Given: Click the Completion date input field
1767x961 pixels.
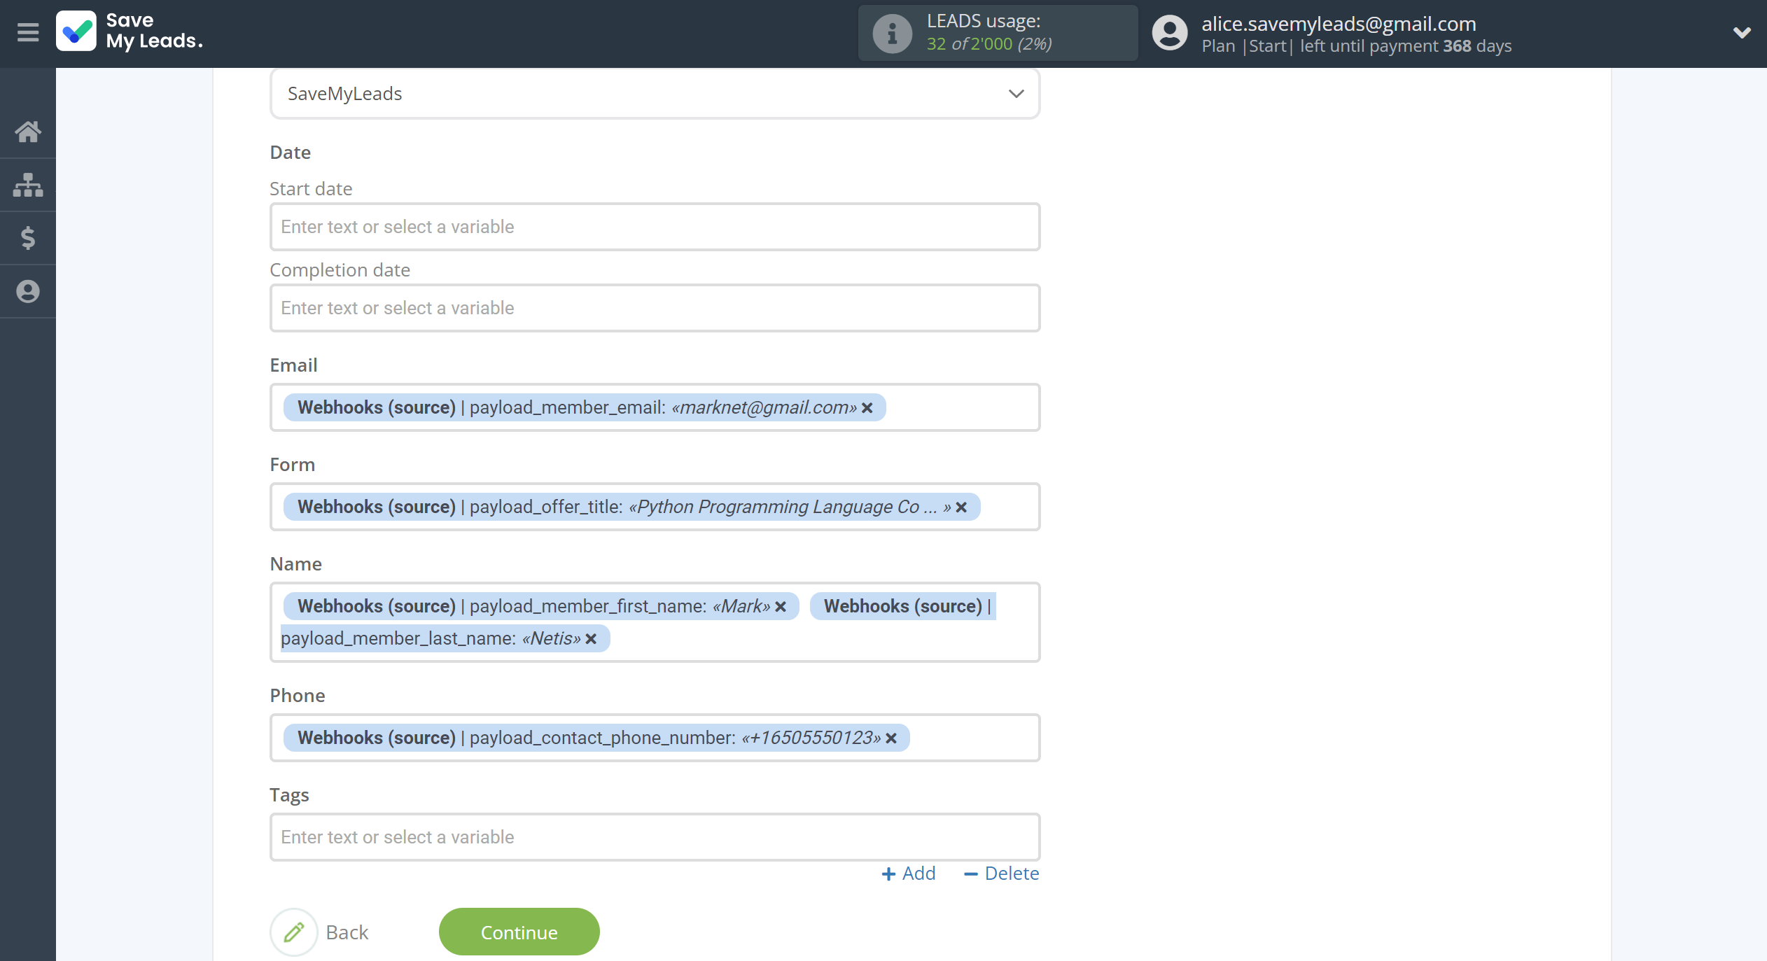Looking at the screenshot, I should coord(655,308).
